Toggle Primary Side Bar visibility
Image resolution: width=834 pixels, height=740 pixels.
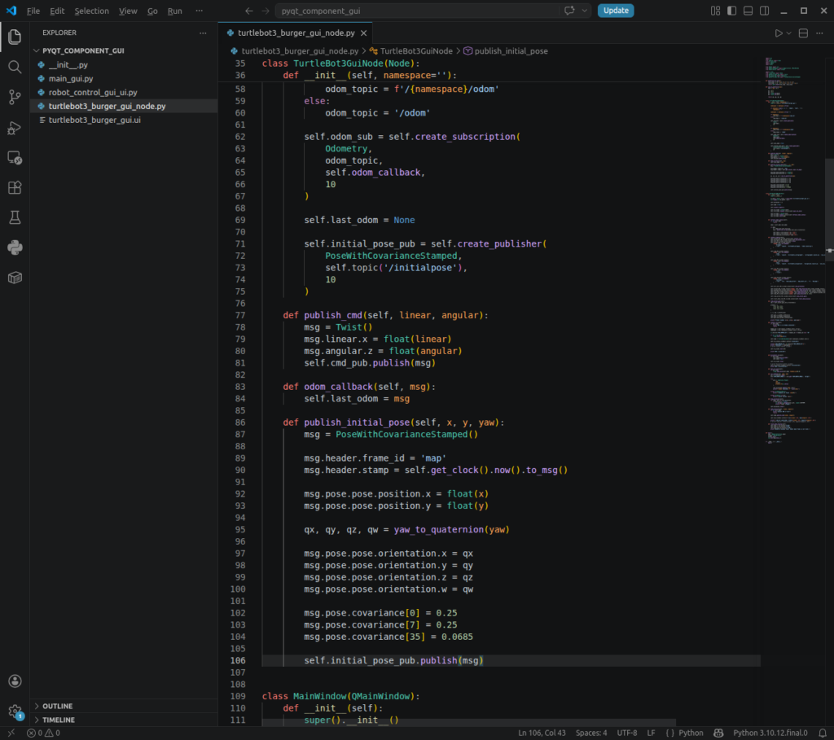coord(732,11)
